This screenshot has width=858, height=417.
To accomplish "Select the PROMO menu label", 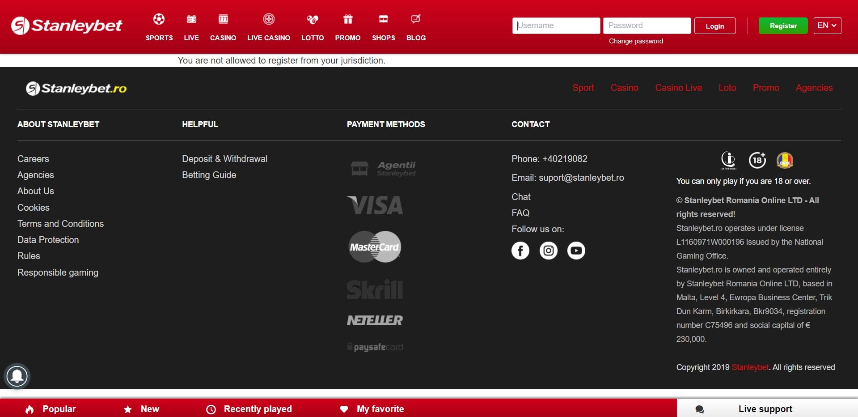I will click(348, 38).
